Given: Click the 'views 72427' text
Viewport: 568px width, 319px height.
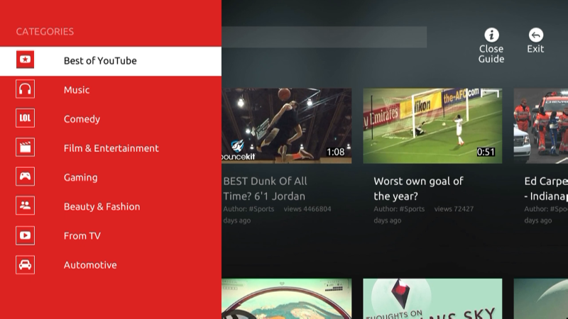Looking at the screenshot, I should (454, 209).
